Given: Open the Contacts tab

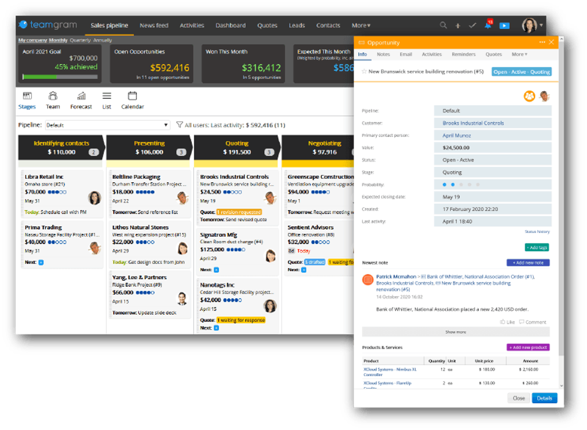Looking at the screenshot, I should 328,25.
